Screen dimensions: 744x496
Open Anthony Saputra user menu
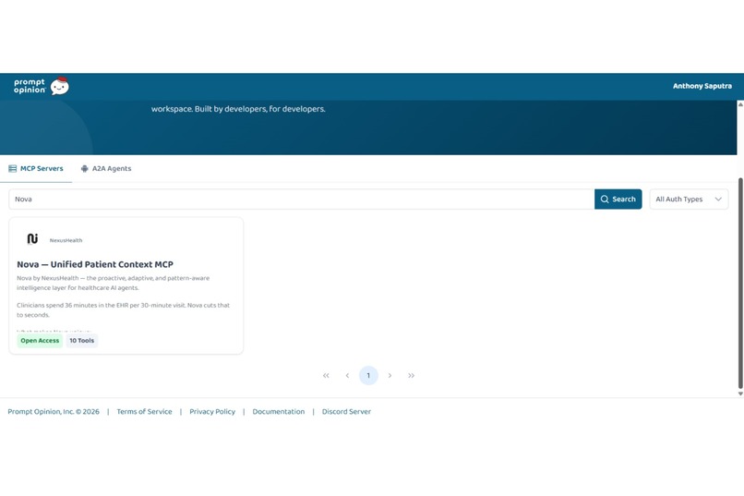(702, 86)
